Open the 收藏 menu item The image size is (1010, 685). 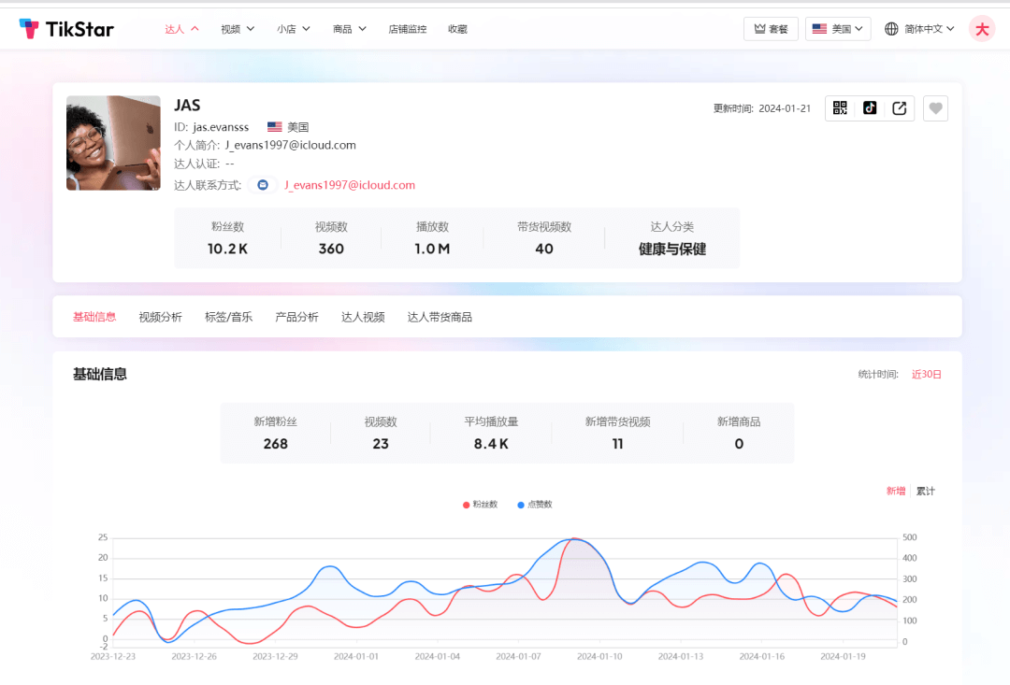(x=457, y=29)
